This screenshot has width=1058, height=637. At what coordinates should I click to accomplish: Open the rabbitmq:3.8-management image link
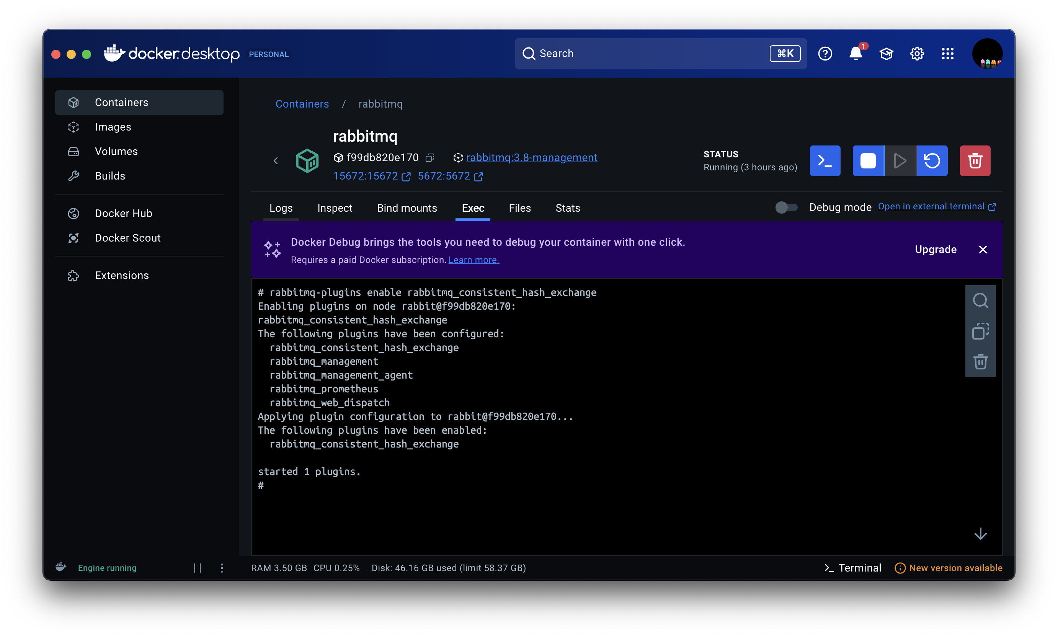(531, 158)
